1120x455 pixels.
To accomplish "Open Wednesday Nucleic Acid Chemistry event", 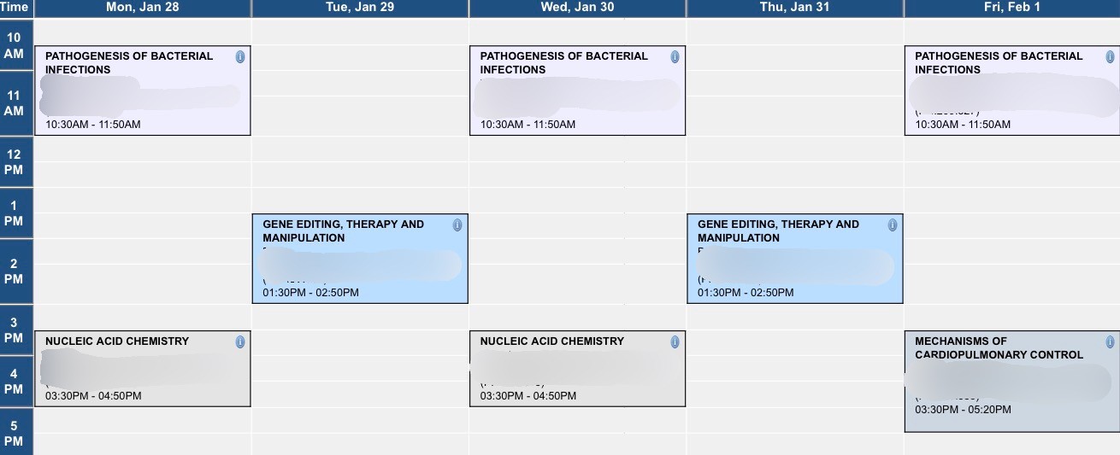I will tap(577, 369).
